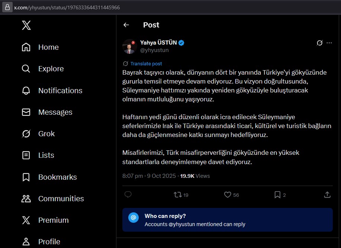Screen dimensions: 341x248
Task: Click the Translate post link
Action: [146, 63]
